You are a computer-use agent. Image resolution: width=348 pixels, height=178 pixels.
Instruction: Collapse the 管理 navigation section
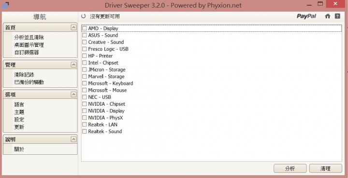pos(73,65)
